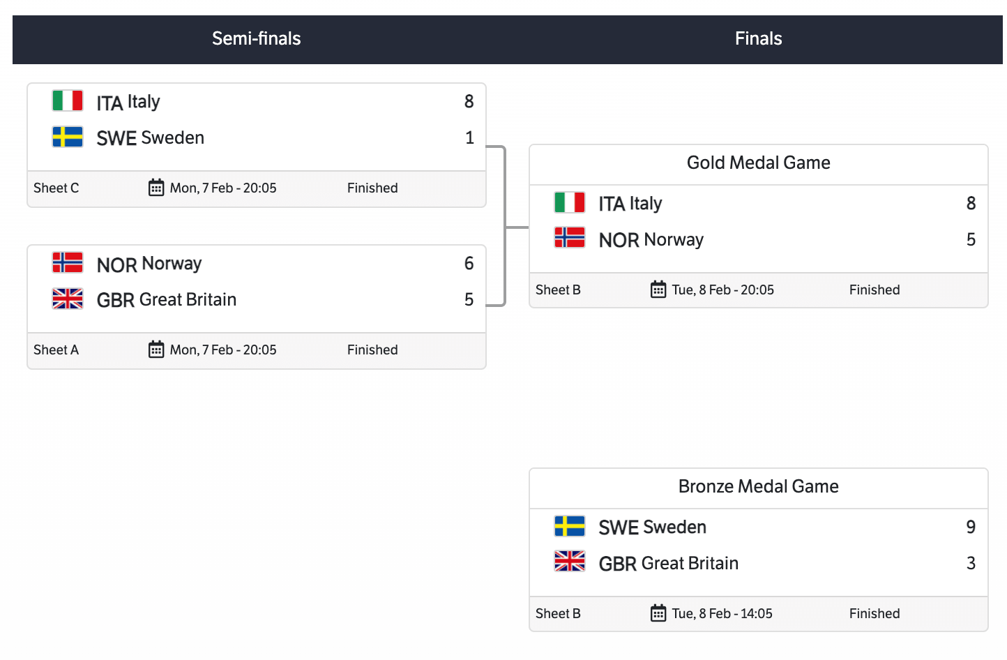Click calendar icon for the Sheet C semi-final
Image resolution: width=1007 pixels, height=660 pixels.
coord(156,188)
